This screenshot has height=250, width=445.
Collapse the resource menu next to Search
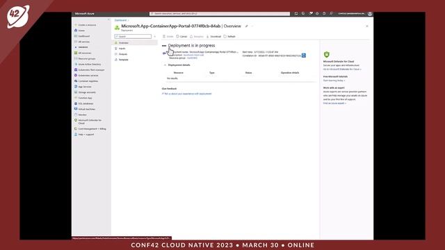point(154,37)
